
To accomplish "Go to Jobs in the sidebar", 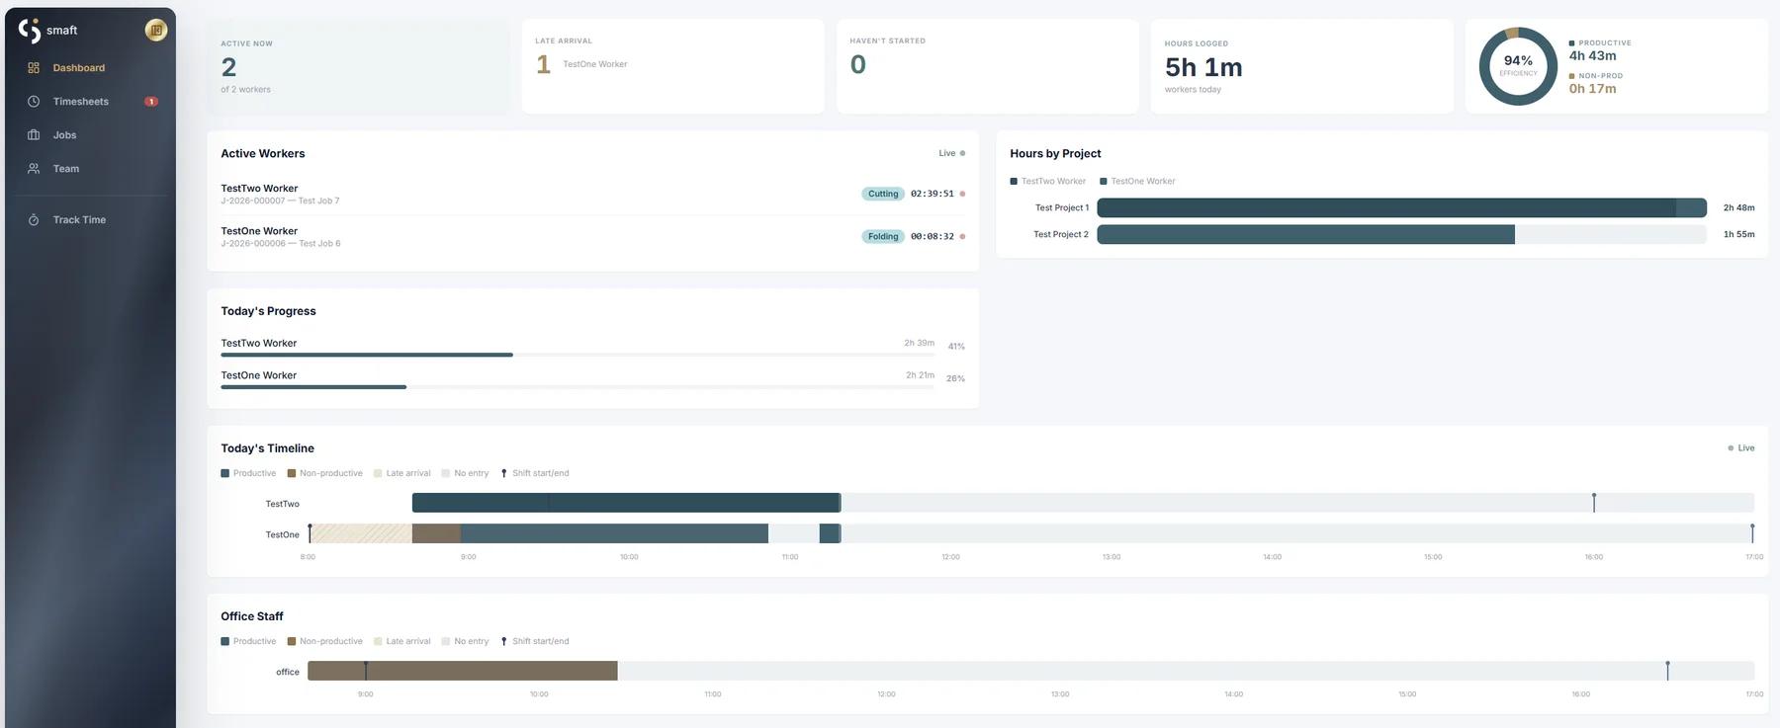I will pos(64,135).
